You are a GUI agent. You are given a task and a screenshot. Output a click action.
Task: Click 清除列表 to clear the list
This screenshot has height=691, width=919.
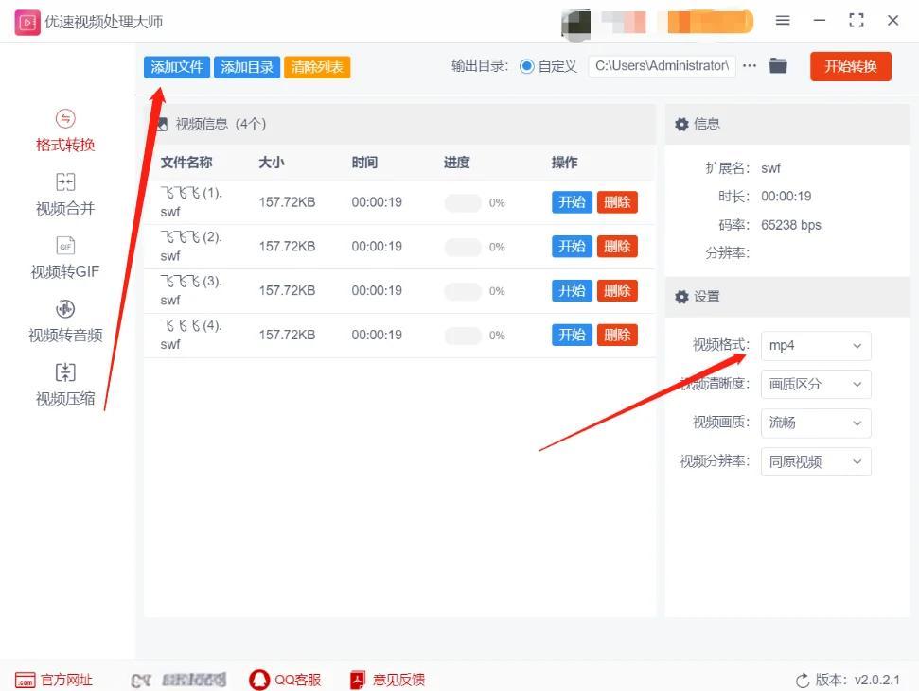[x=317, y=67]
